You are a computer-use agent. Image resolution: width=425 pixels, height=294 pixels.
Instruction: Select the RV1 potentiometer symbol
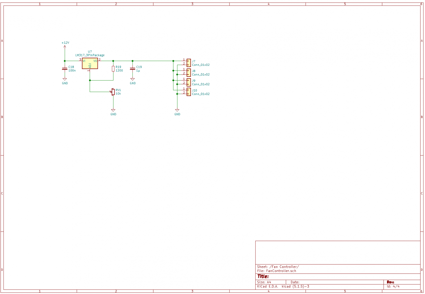113,92
